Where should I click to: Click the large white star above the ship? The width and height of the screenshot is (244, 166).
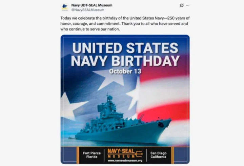click(109, 79)
